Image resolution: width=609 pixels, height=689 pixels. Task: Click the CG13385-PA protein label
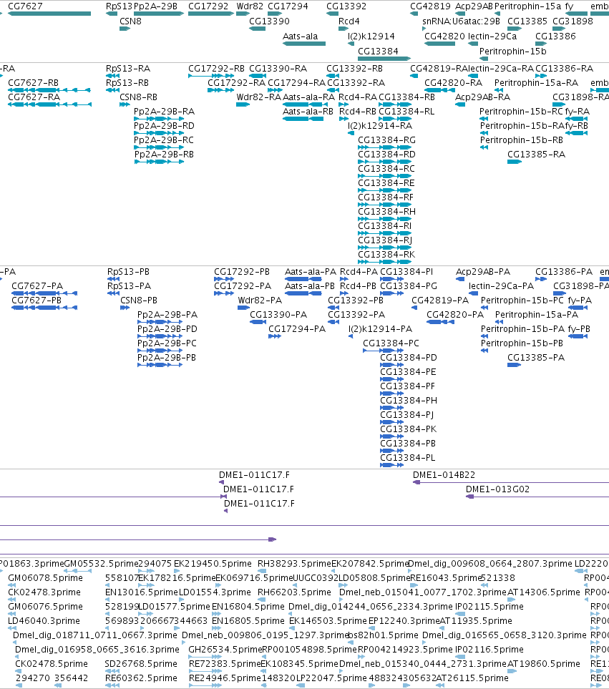click(x=536, y=357)
